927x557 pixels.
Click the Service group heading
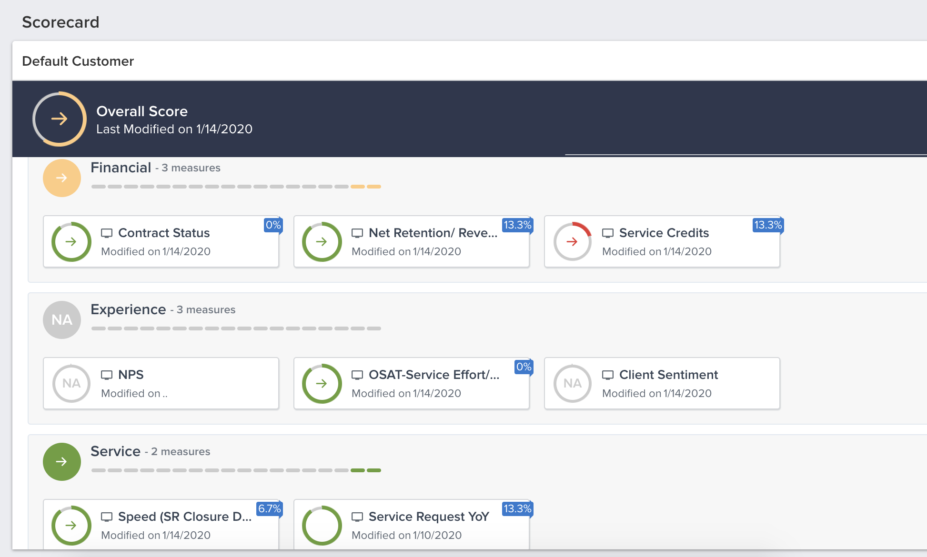coord(115,451)
